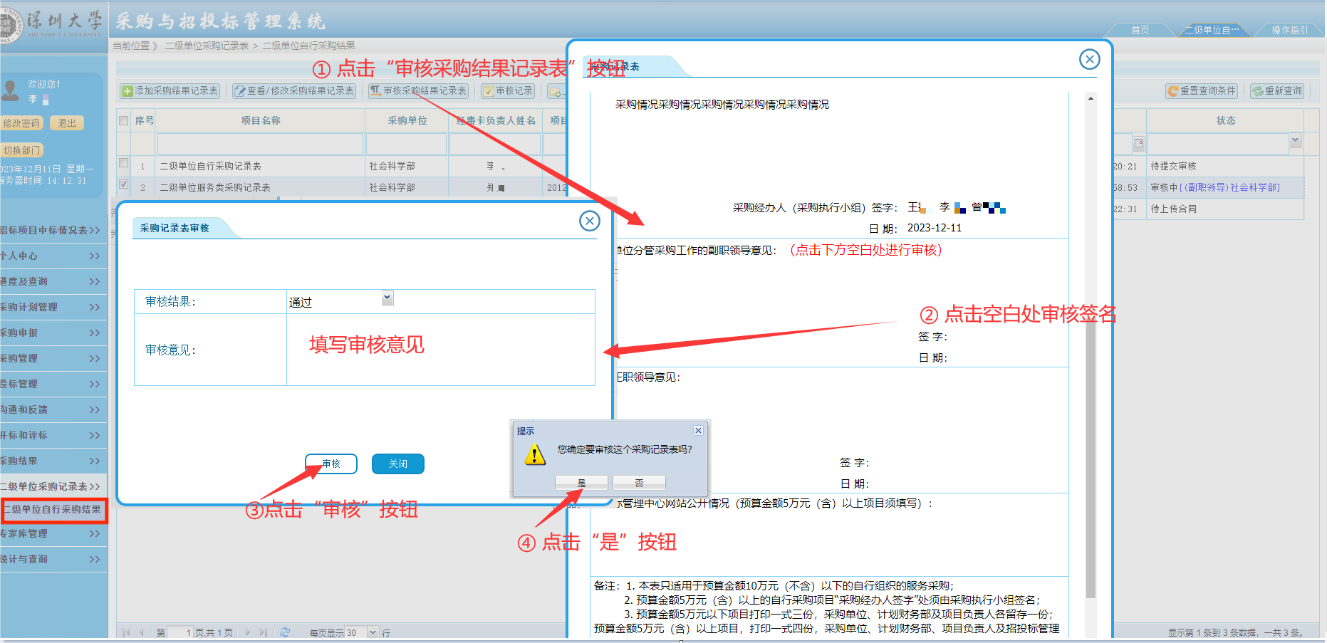Screen dimensions: 1327x643
Task: Click 是 in the confirmation prompt
Action: [x=581, y=483]
